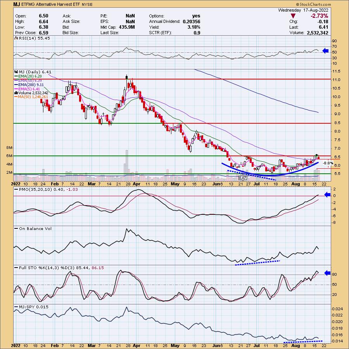Screen dimensions: 349x349
Task: Click the MJ:SPY 0.015 ratio label
Action: (34, 307)
